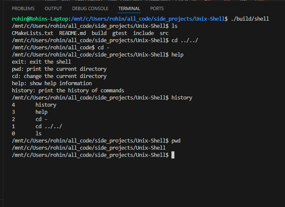
Task: Click 'cd: change the current directory' line
Action: pos(59,76)
